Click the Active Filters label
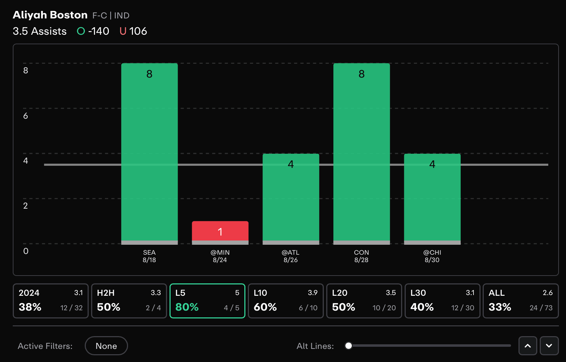The width and height of the screenshot is (566, 362). (x=45, y=346)
